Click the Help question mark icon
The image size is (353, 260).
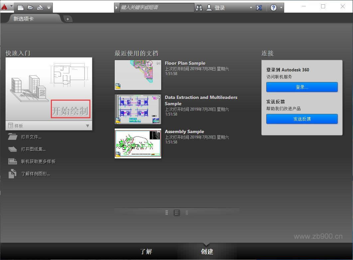(x=274, y=8)
